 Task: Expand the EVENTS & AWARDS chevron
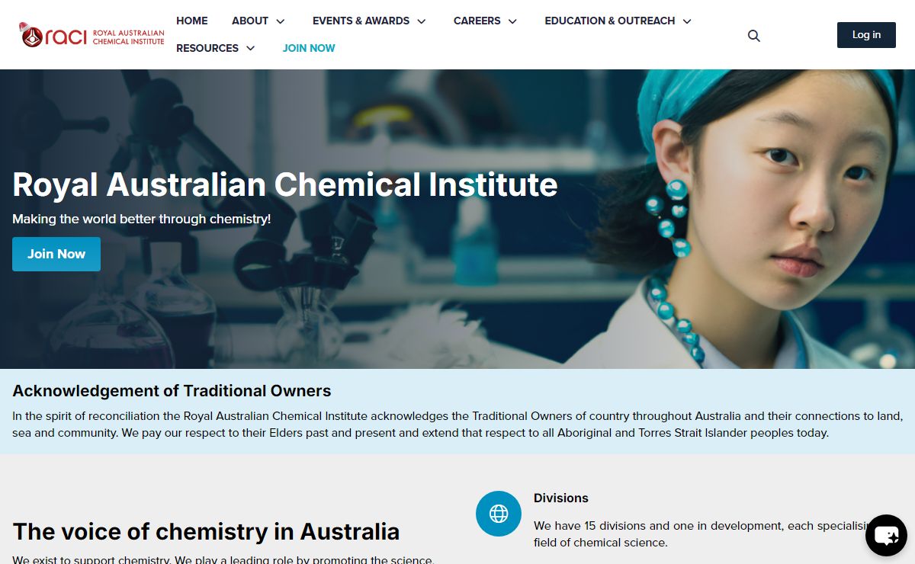pyautogui.click(x=421, y=21)
